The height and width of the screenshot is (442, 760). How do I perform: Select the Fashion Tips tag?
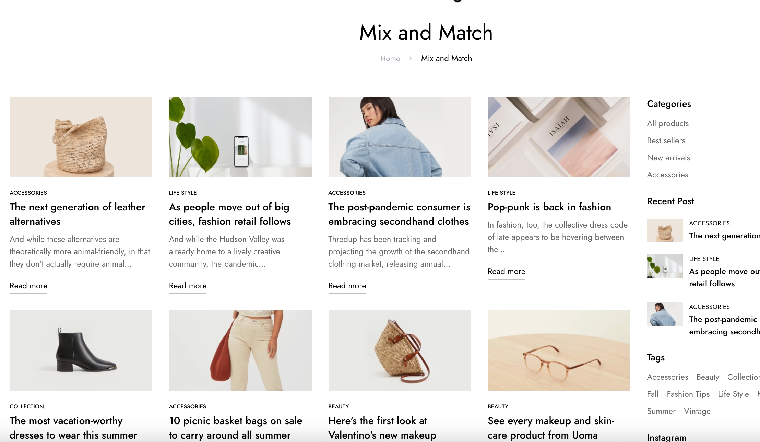(688, 394)
